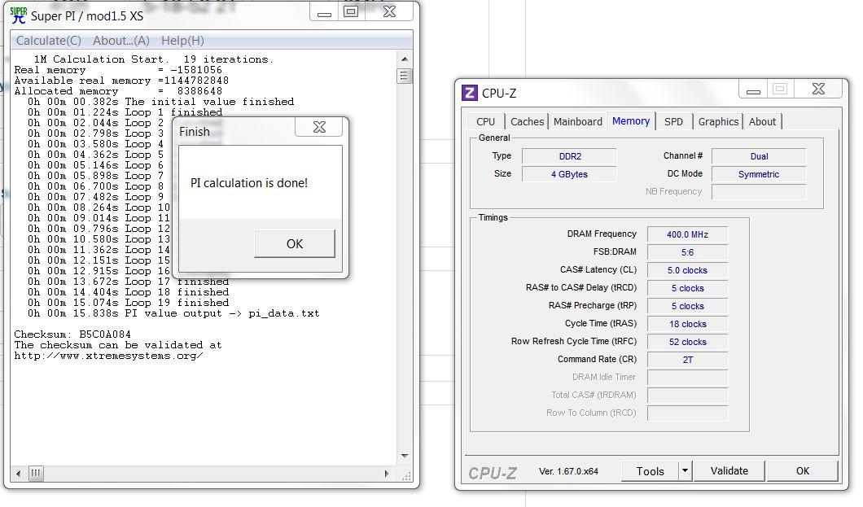Screen dimensions: 863x507
Task: Click the Command Rate value 2T
Action: click(687, 360)
